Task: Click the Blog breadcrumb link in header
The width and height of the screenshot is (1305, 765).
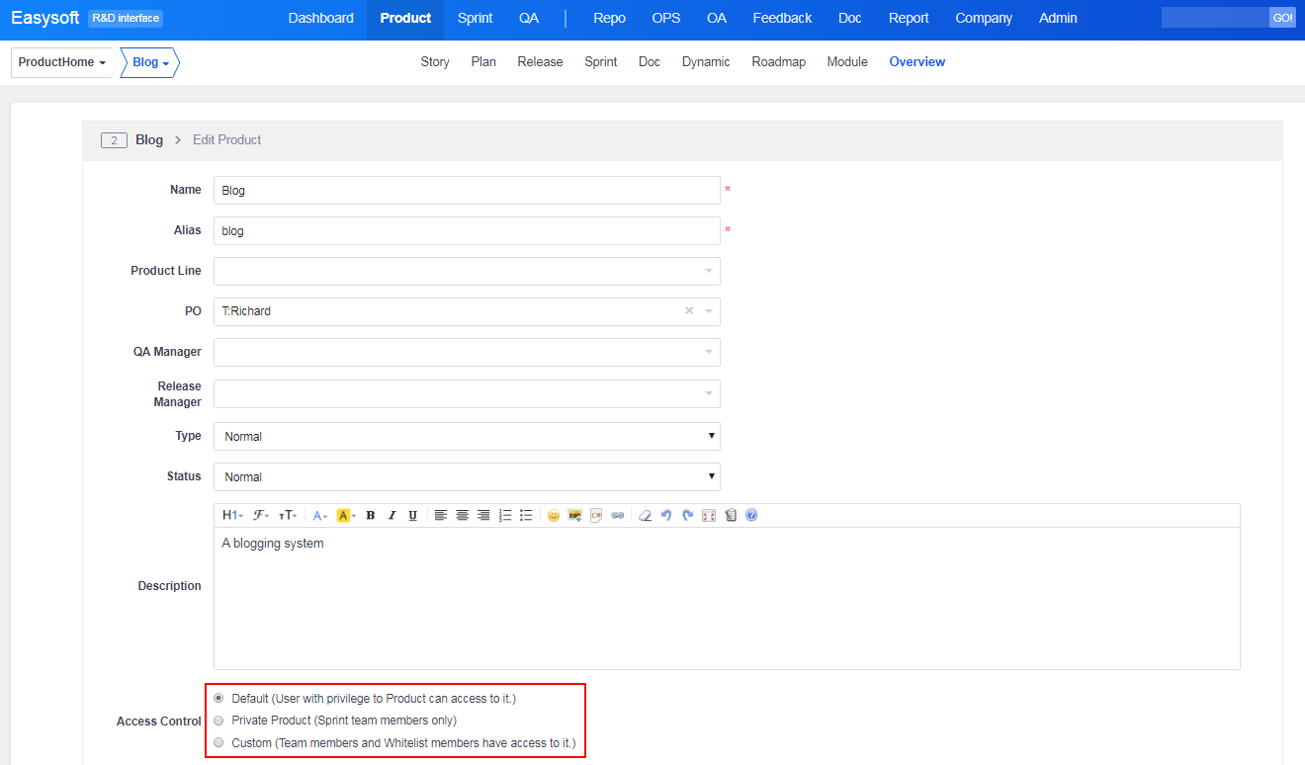Action: (148, 139)
